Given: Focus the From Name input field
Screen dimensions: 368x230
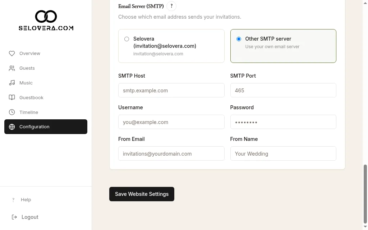Looking at the screenshot, I should coord(283,154).
